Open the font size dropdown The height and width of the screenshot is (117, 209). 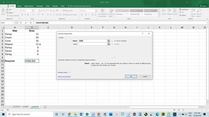point(39,11)
